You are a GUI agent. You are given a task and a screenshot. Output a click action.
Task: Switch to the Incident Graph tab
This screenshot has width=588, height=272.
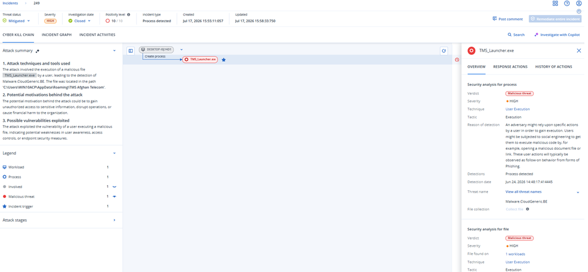[56, 35]
